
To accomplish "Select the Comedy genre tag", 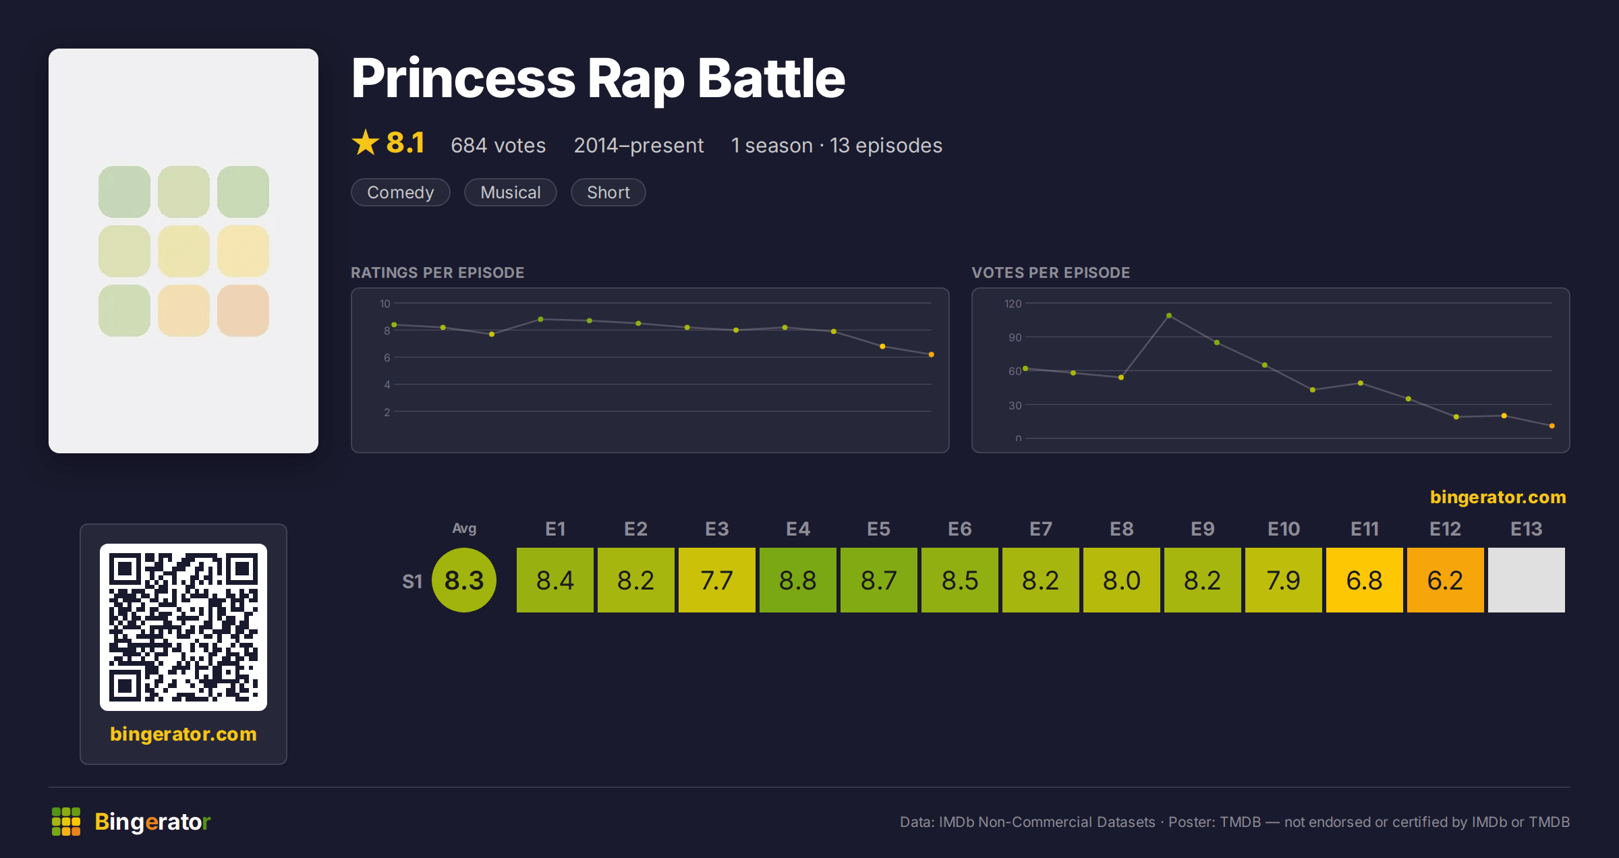I will point(401,192).
